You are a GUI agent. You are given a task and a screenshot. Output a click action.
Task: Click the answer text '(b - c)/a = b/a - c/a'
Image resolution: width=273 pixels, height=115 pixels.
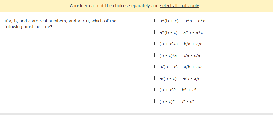pyautogui.click(x=180, y=55)
